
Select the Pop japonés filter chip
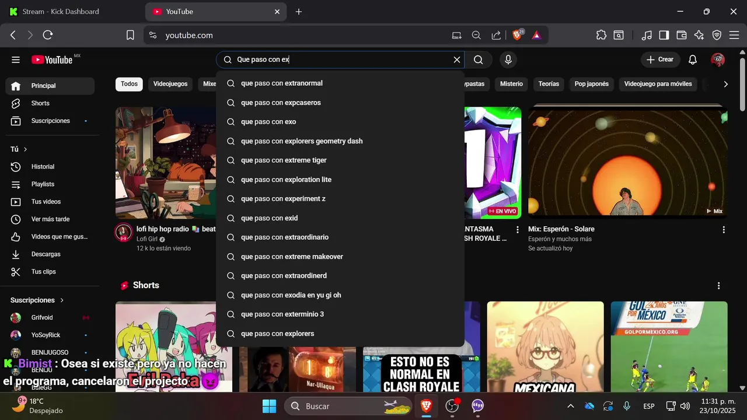592,84
